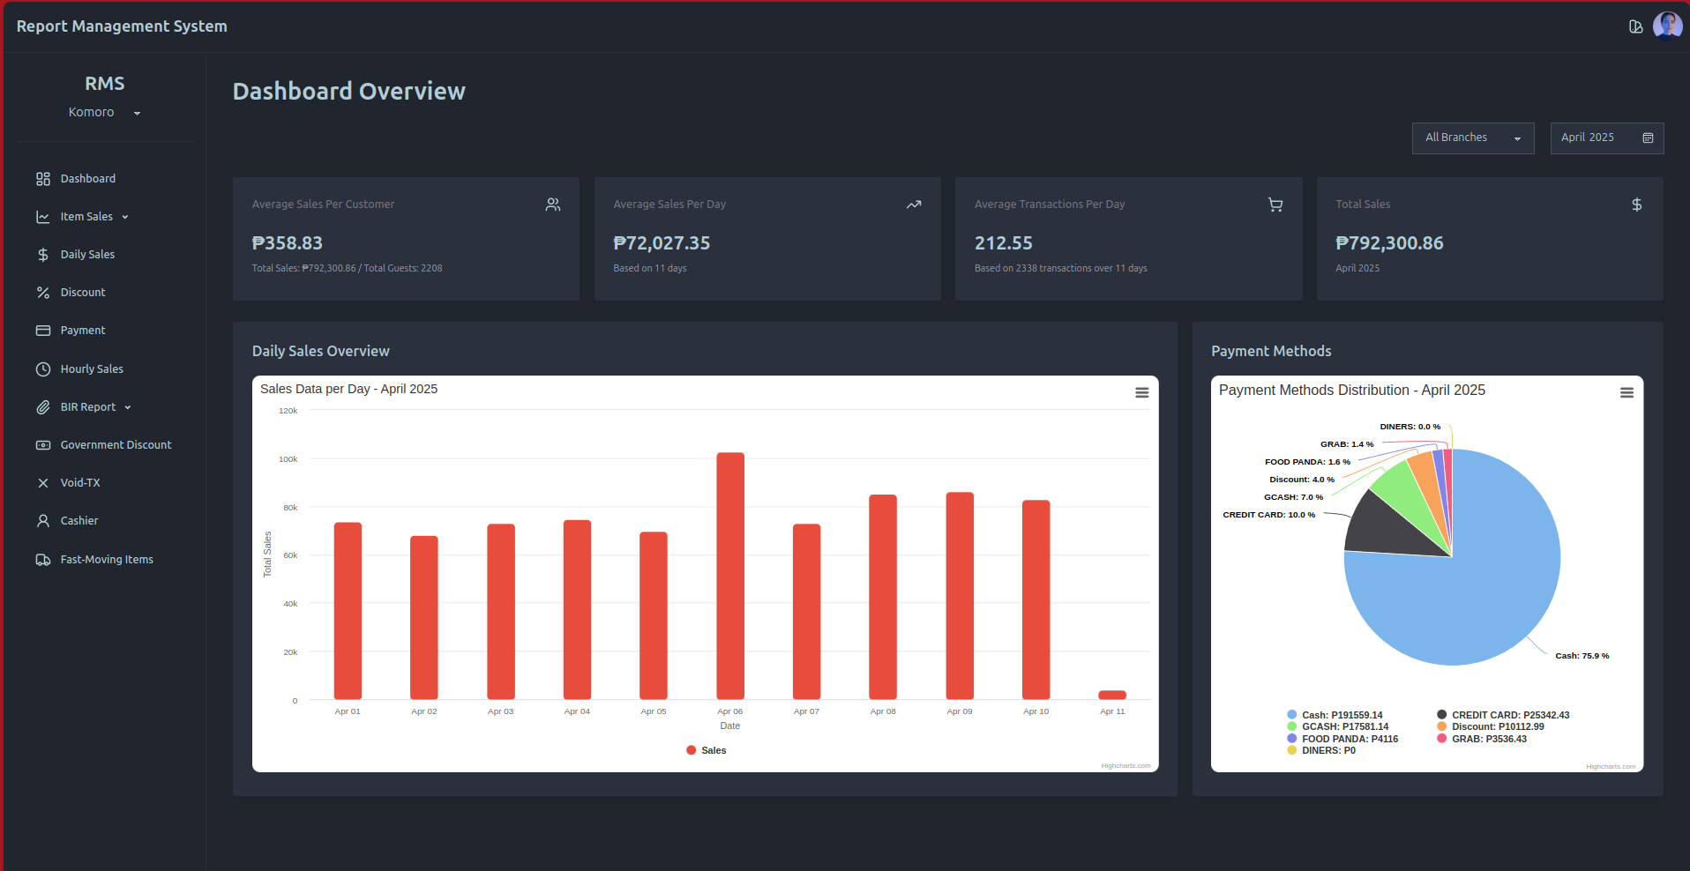
Task: Click the Dashboard Overview heading
Action: 349,90
